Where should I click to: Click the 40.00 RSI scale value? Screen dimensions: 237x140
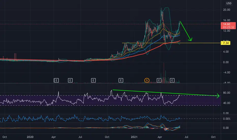[x=227, y=103]
